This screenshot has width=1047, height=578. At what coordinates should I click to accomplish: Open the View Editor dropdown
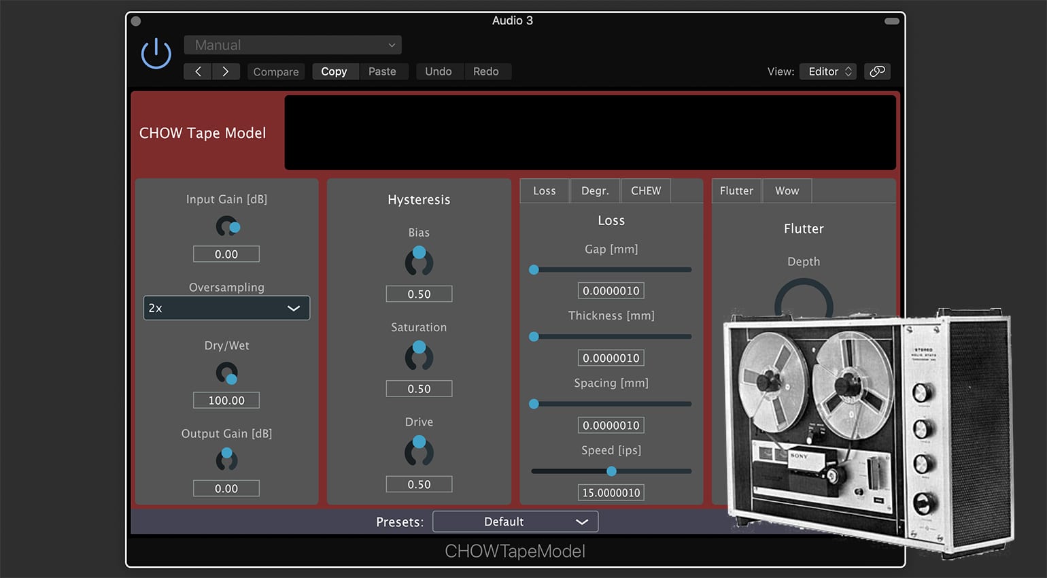(827, 71)
